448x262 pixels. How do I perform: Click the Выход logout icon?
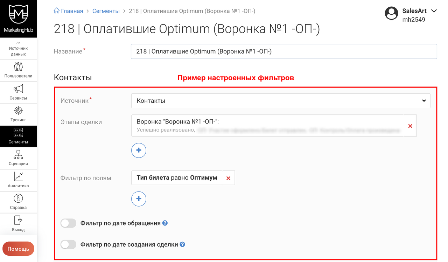click(18, 220)
